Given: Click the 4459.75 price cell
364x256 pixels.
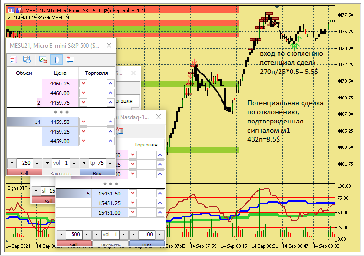Looking at the screenshot, I should click(60, 103).
